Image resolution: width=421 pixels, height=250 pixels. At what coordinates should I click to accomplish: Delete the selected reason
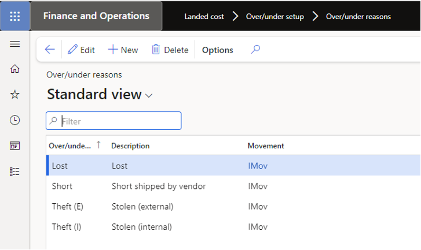[x=170, y=50]
